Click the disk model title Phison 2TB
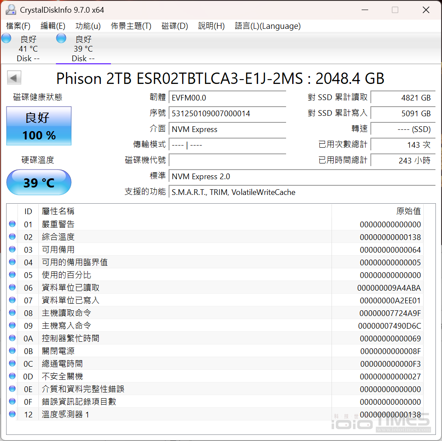 tap(220, 78)
